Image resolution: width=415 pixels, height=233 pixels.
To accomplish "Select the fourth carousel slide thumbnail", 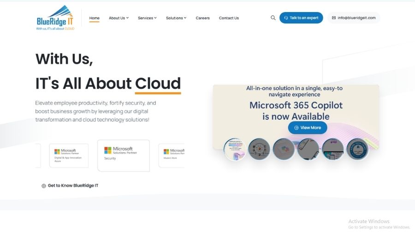I will coord(308,149).
